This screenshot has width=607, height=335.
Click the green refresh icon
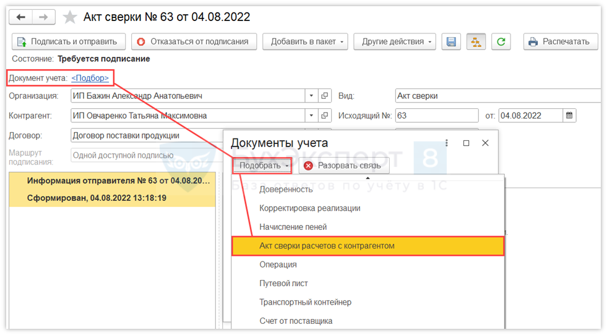(501, 42)
